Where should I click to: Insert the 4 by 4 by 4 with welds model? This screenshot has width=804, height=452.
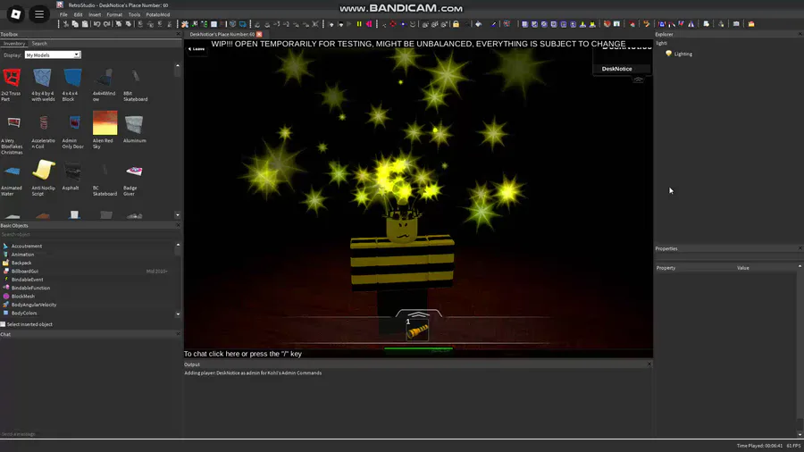(43, 85)
